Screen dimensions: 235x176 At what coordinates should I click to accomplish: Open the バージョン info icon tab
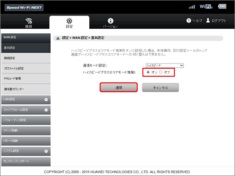click(110, 21)
